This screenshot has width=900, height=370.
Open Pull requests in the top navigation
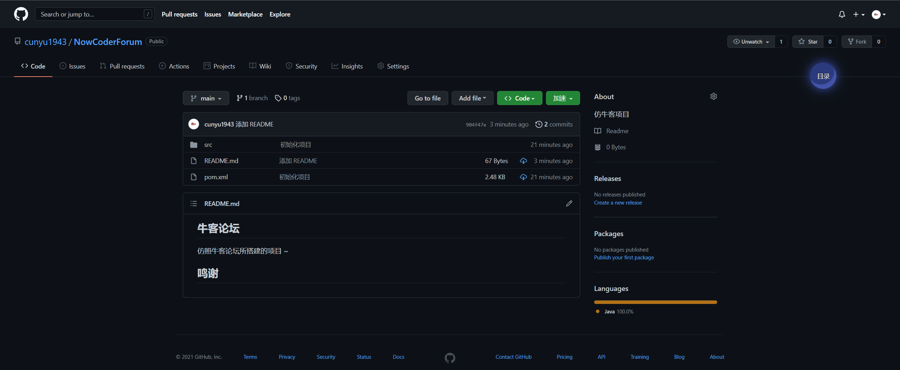tap(180, 14)
